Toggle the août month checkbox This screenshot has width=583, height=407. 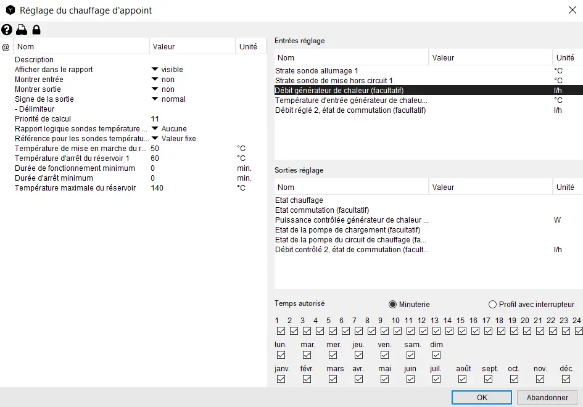463,379
